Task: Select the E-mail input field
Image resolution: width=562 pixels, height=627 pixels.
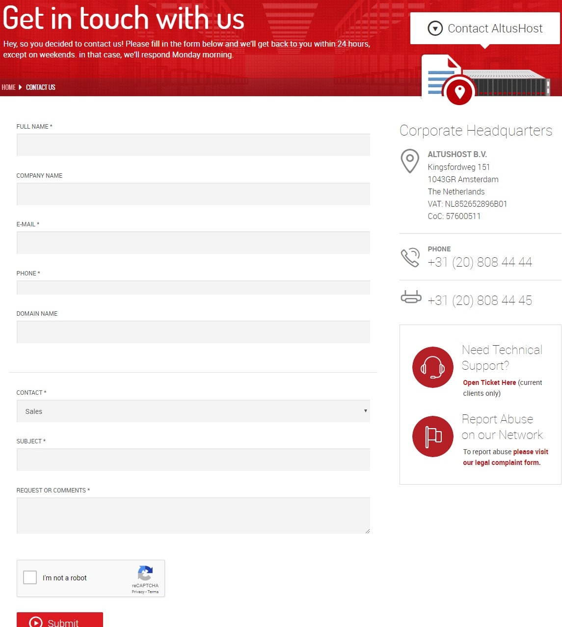Action: coord(193,243)
